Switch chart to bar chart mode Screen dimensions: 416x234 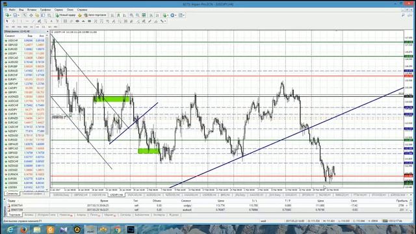coord(112,15)
